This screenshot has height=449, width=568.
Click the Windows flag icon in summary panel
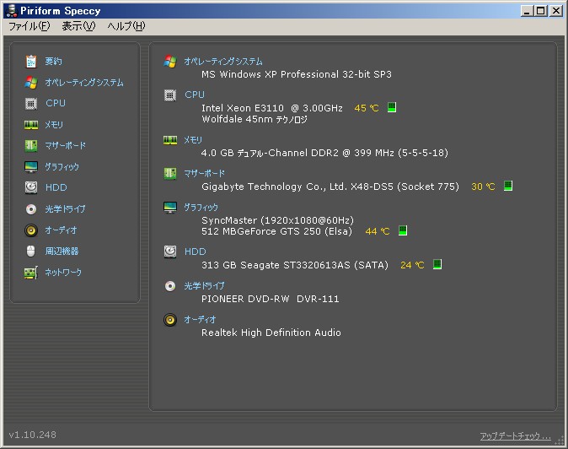(170, 62)
